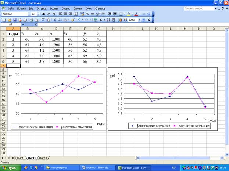The height and width of the screenshot is (171, 229).
Task: Select column H header
Action: pos(113,29)
